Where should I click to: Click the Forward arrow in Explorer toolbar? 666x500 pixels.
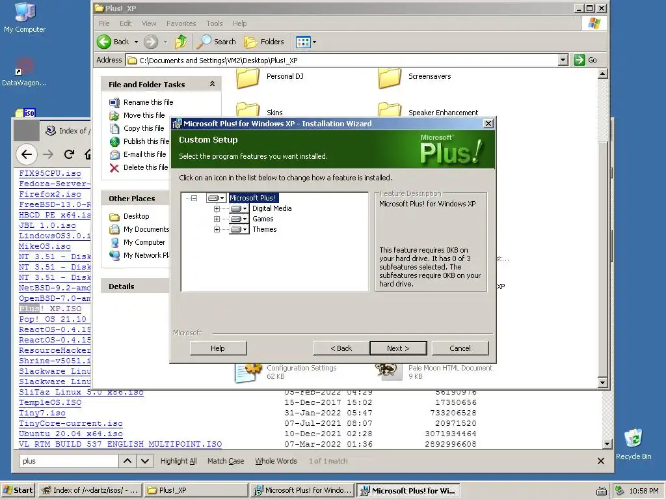tap(151, 42)
